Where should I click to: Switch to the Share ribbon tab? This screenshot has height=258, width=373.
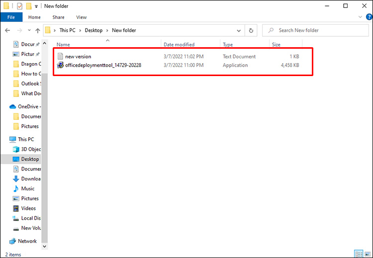click(58, 17)
